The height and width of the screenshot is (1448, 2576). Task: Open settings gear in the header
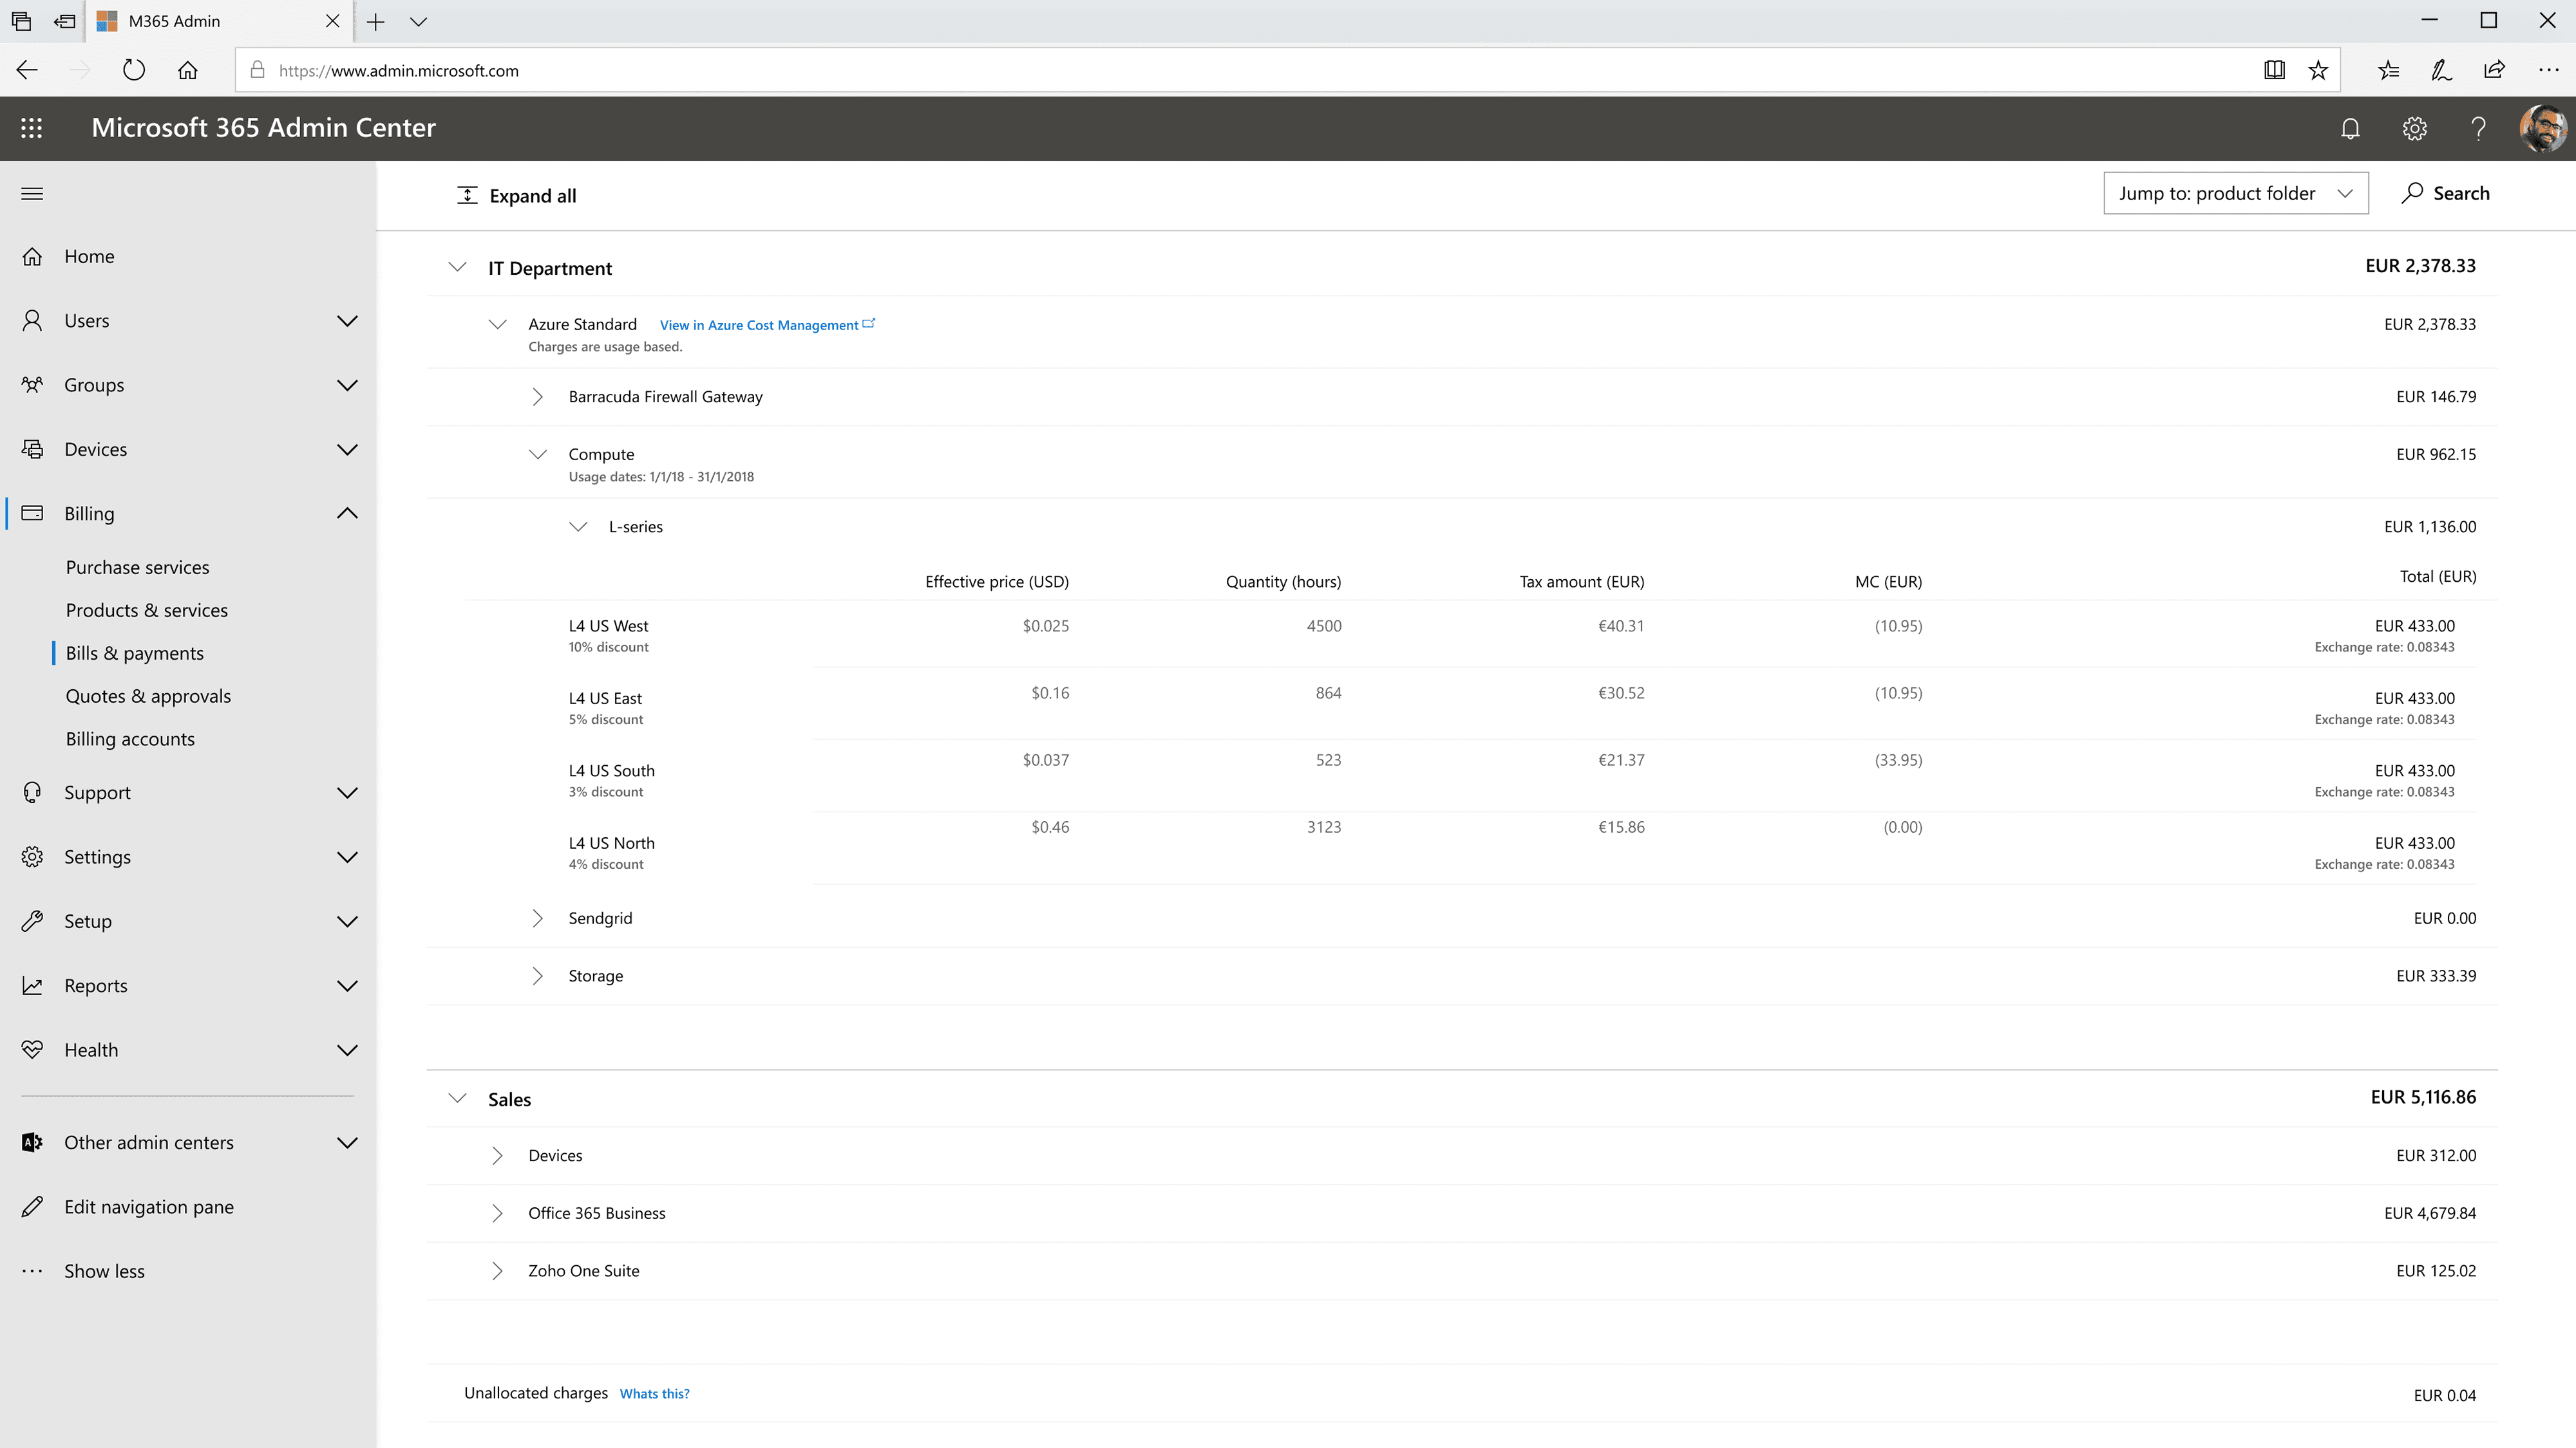[x=2415, y=128]
